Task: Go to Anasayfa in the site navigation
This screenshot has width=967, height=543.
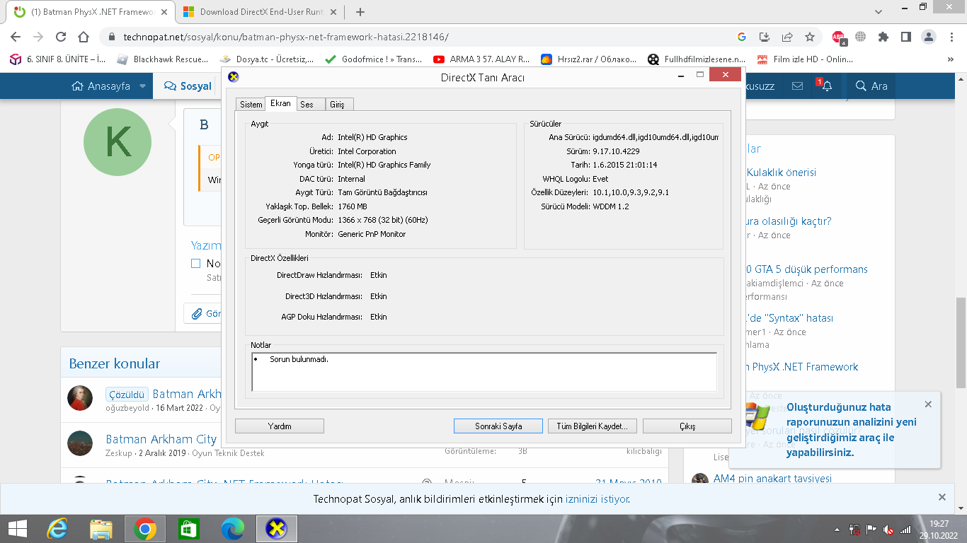Action: pyautogui.click(x=101, y=86)
